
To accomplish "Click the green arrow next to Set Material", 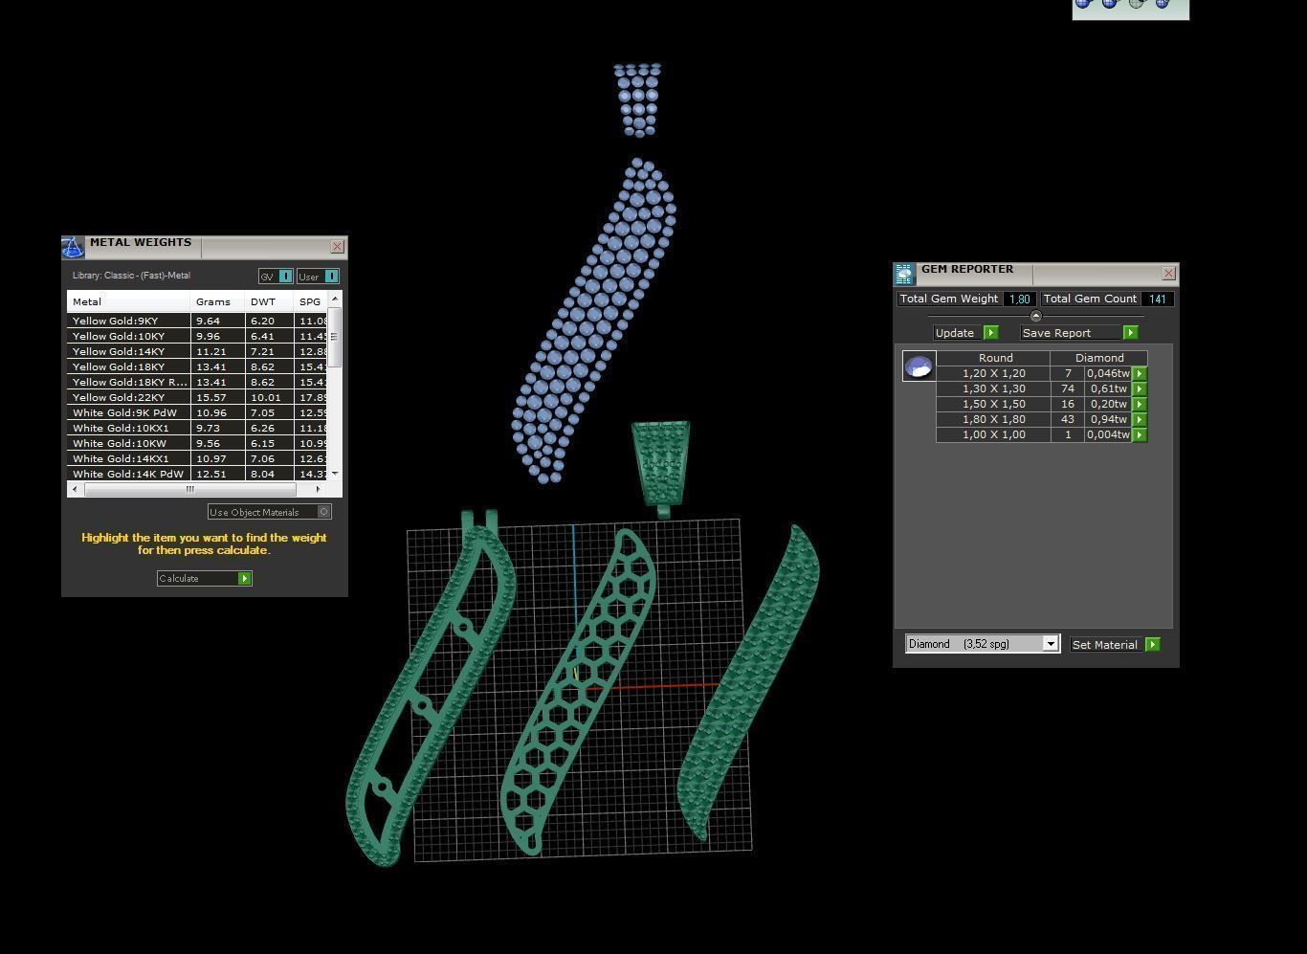I will (1153, 645).
